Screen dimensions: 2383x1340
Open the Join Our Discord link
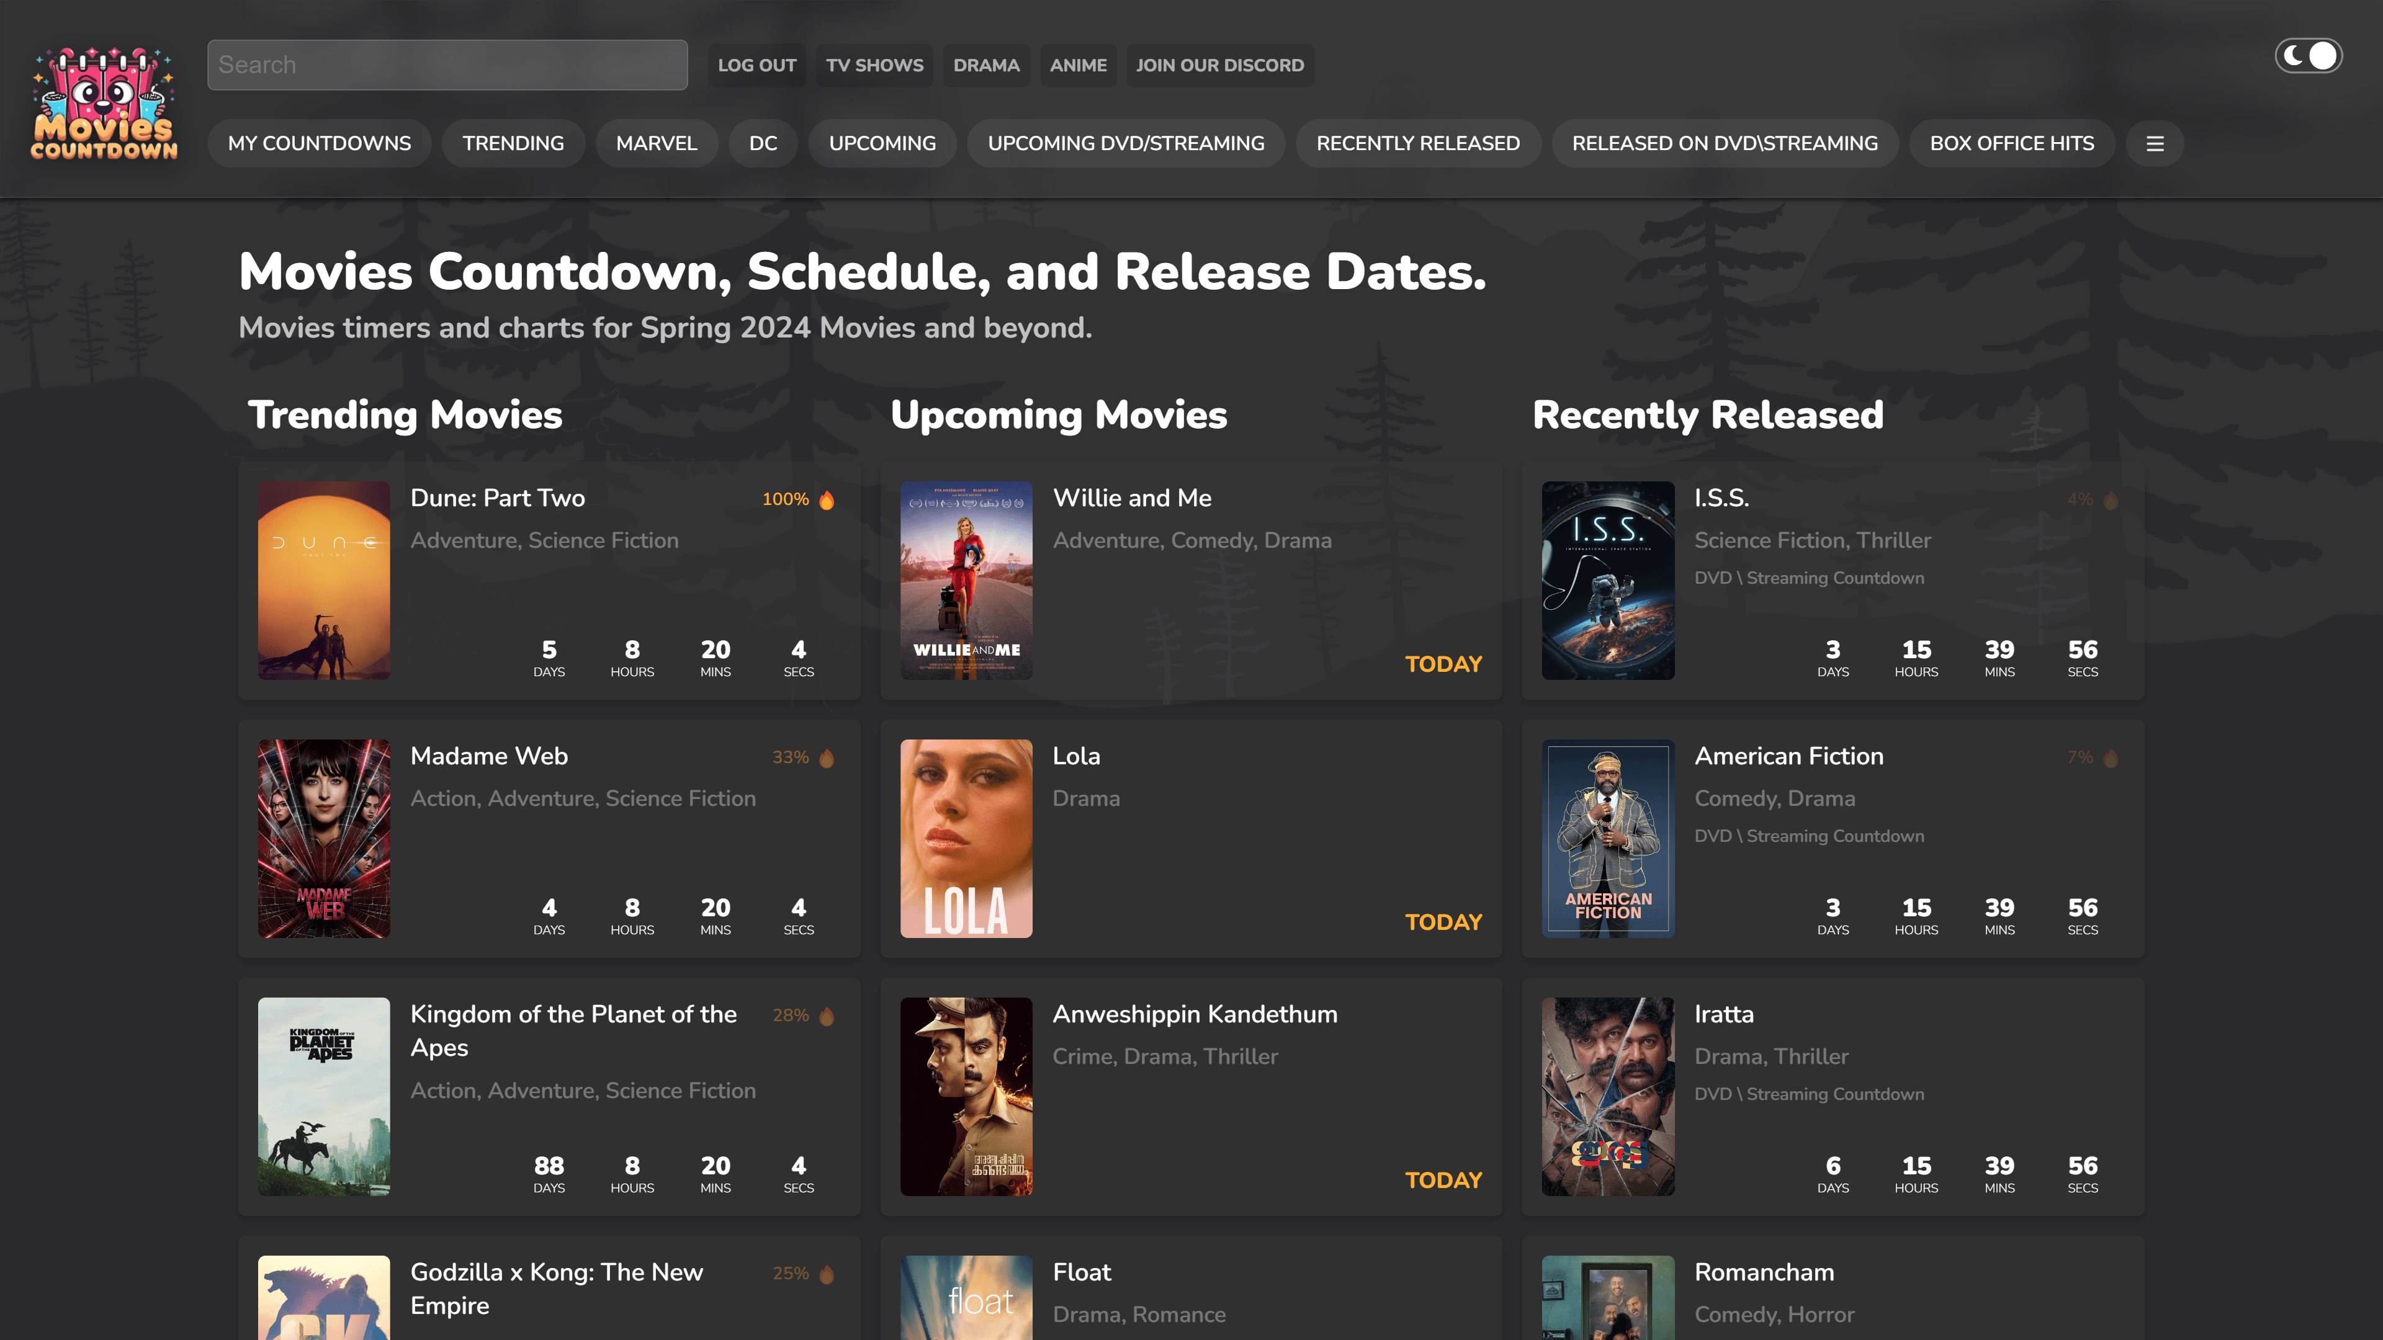[1219, 66]
